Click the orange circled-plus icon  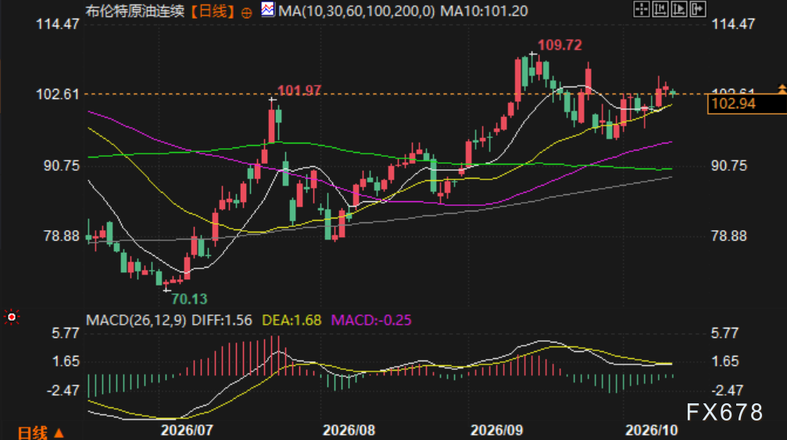point(246,13)
